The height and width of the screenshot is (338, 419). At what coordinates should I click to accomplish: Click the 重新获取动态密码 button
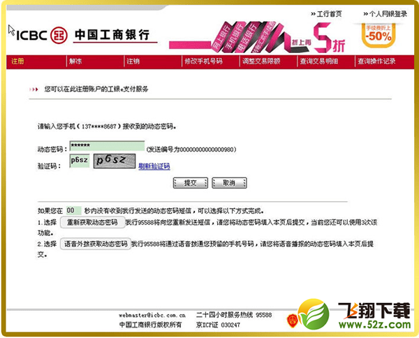pyautogui.click(x=93, y=222)
